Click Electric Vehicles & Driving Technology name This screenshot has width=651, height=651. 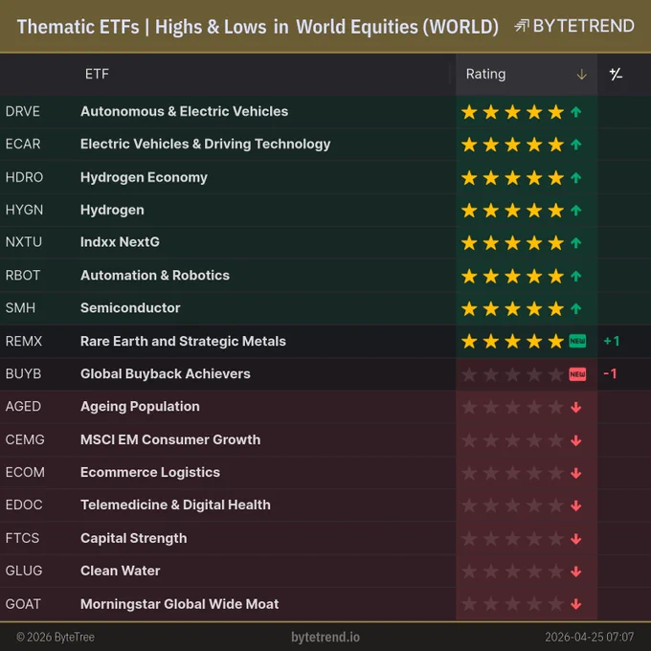[x=205, y=144]
